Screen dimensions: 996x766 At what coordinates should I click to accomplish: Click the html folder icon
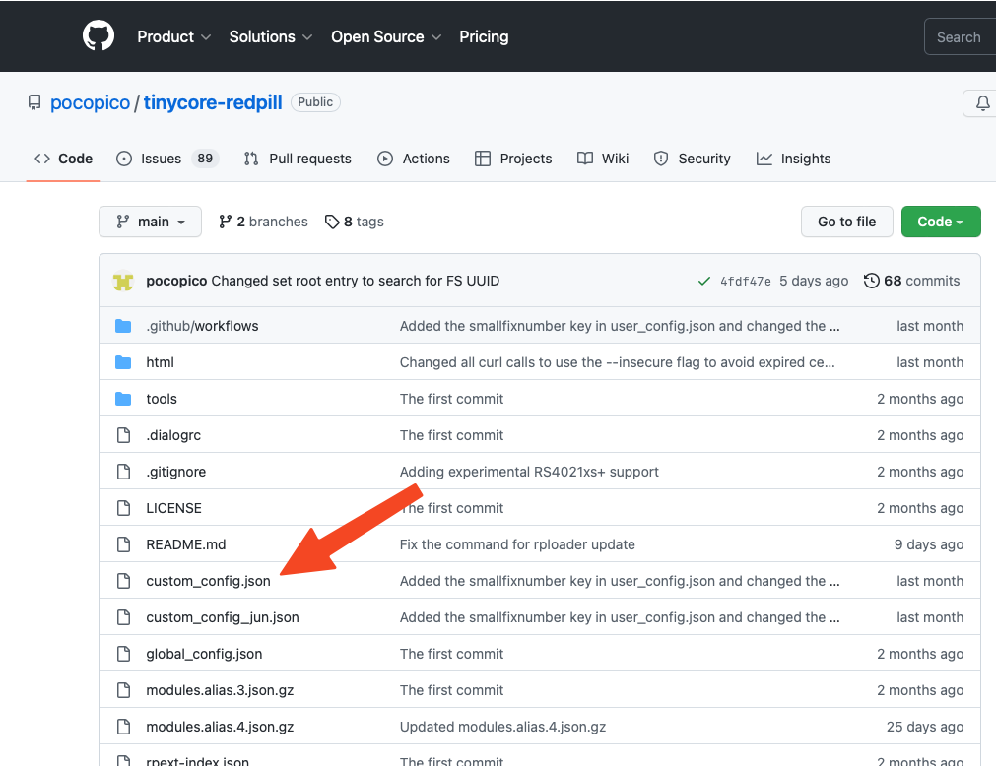123,362
